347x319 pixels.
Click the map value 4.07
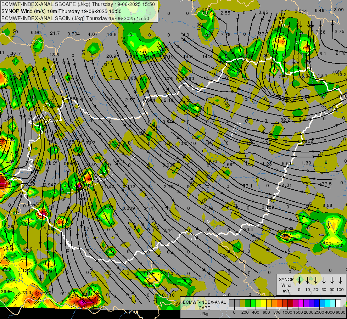click(x=93, y=34)
